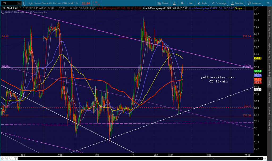Click the Share button
Screen dimensions: 272x161
[163, 3]
